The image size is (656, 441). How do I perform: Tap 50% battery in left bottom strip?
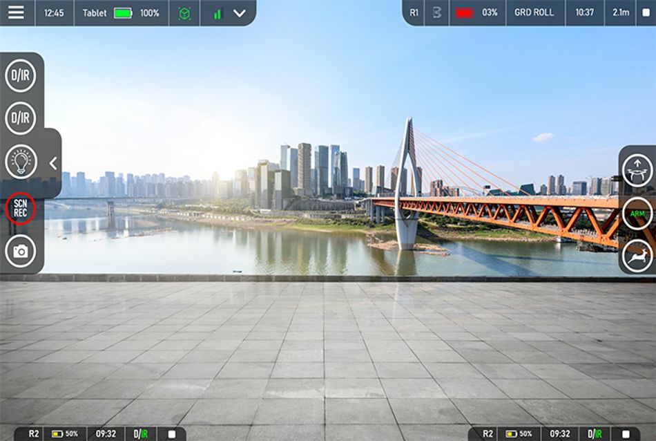[65, 434]
